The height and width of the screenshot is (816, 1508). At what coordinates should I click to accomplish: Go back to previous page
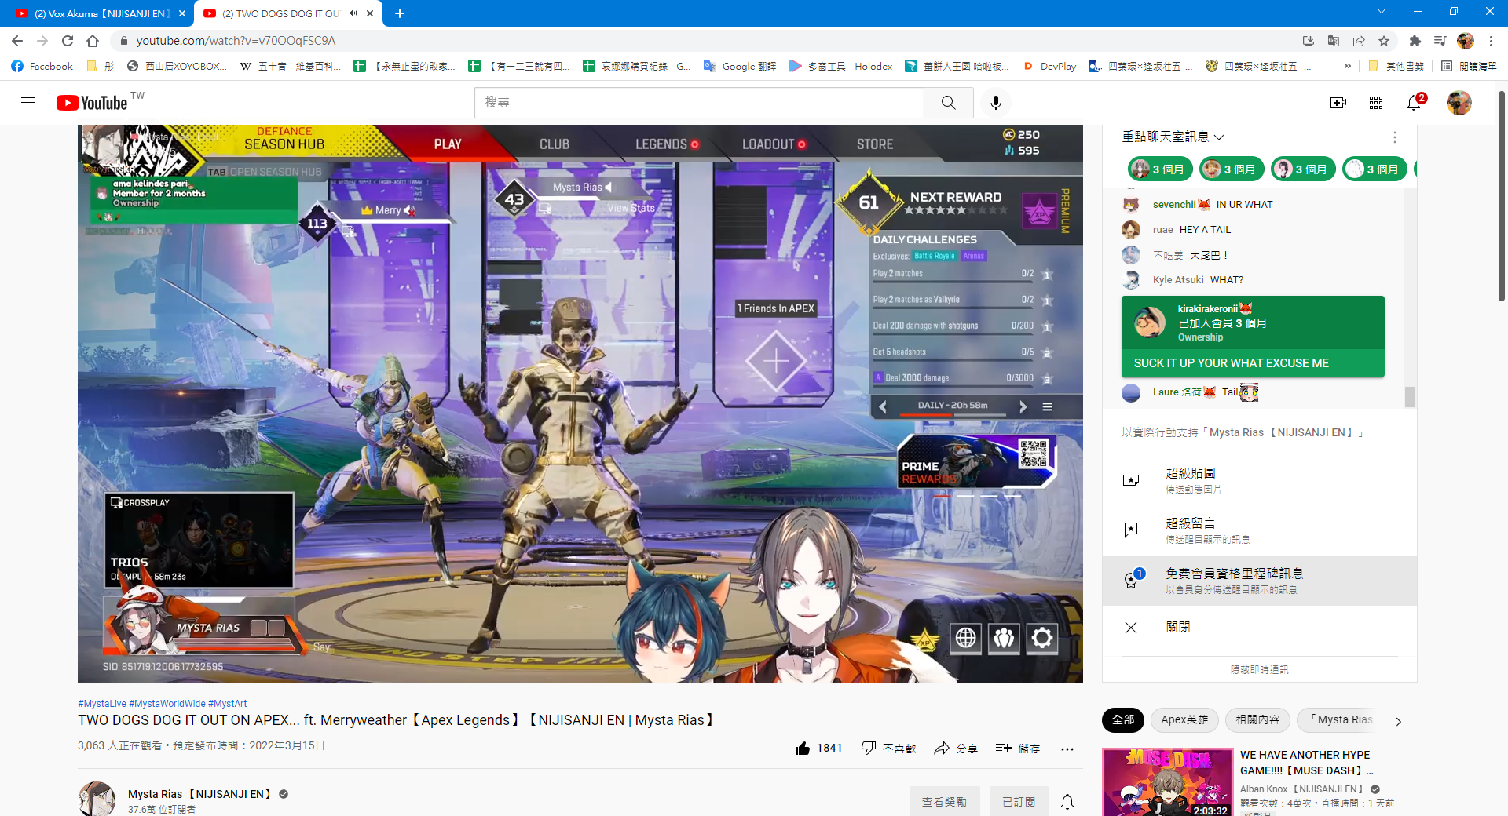17,41
